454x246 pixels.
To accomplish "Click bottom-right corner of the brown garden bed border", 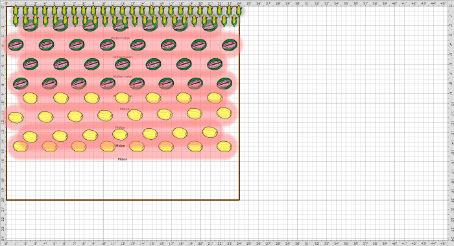I will click(239, 199).
